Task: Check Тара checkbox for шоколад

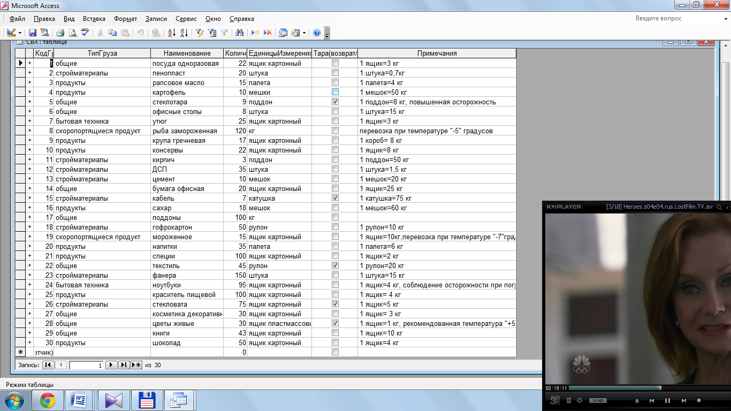Action: coord(335,342)
